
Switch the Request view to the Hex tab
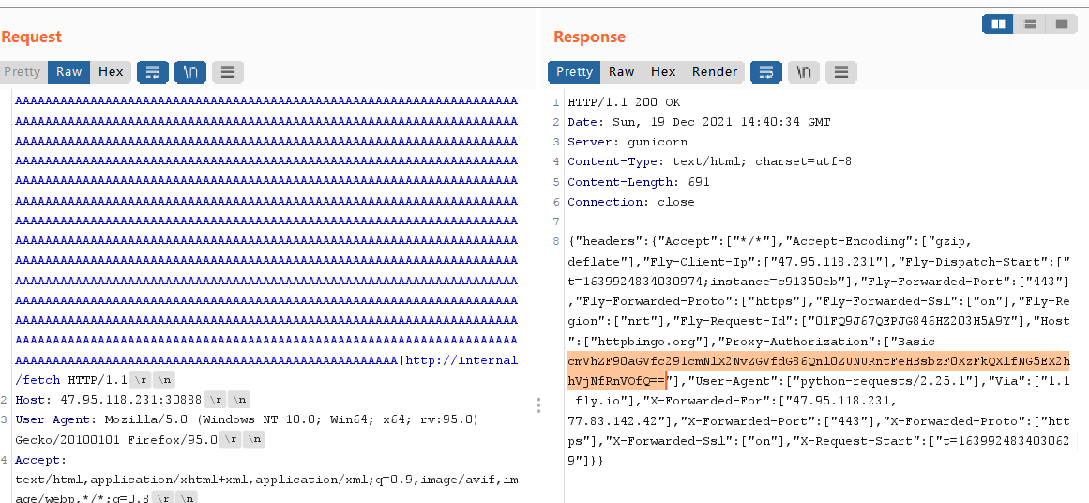click(x=111, y=71)
